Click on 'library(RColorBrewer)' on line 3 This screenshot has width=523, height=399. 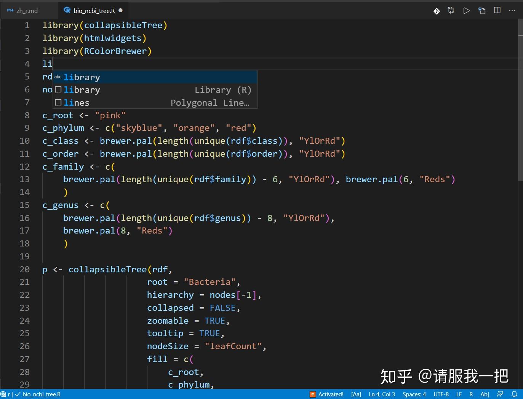point(97,51)
